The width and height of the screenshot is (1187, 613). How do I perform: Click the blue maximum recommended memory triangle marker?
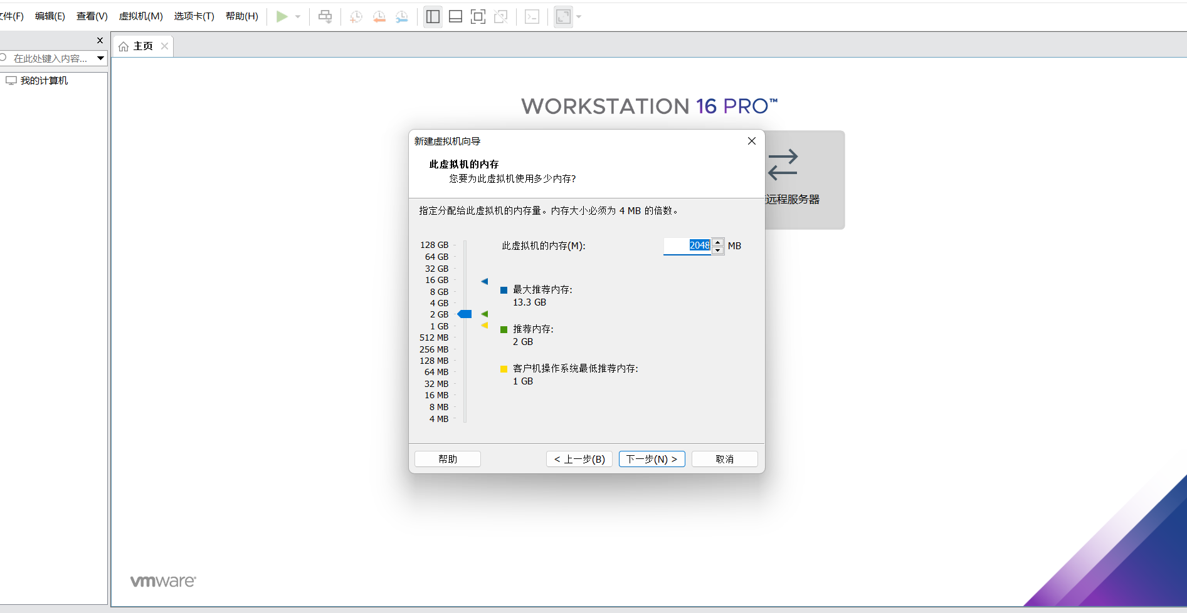485,282
